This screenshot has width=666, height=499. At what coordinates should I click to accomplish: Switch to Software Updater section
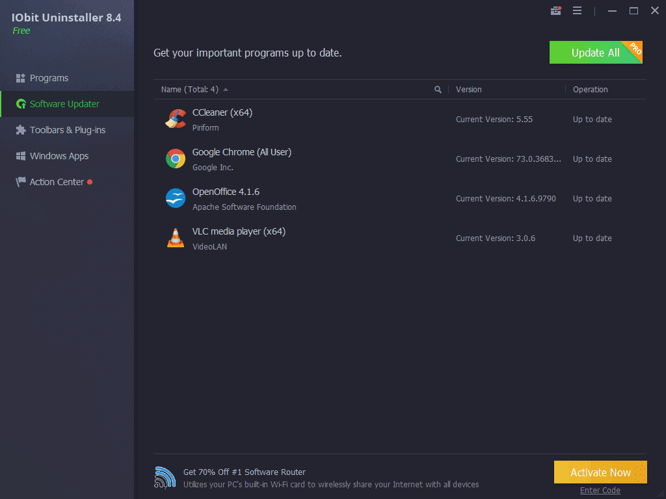click(67, 104)
